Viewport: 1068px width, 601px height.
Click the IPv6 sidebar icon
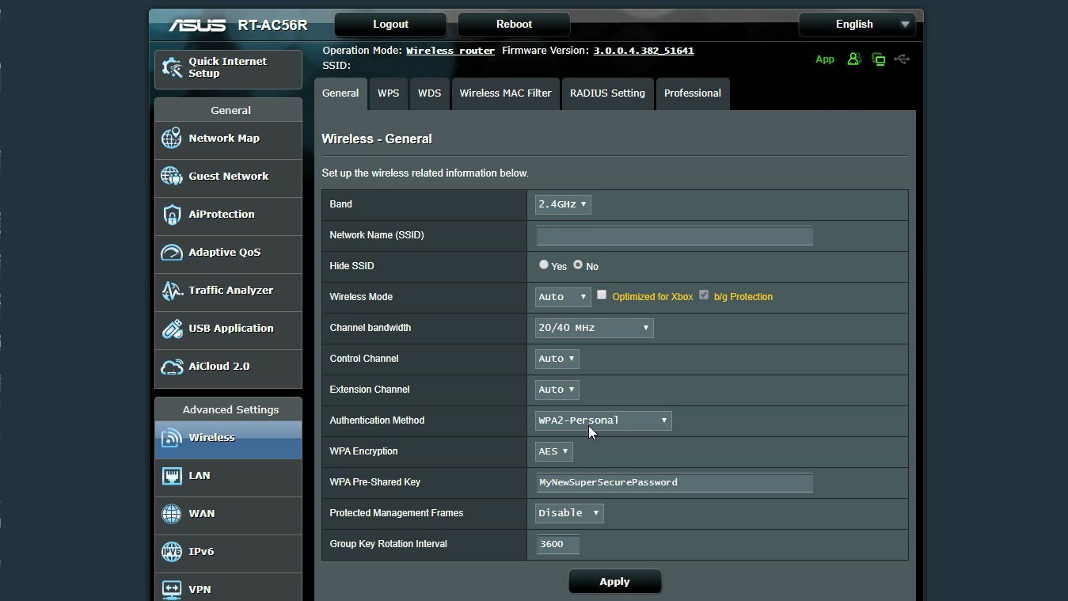point(172,552)
